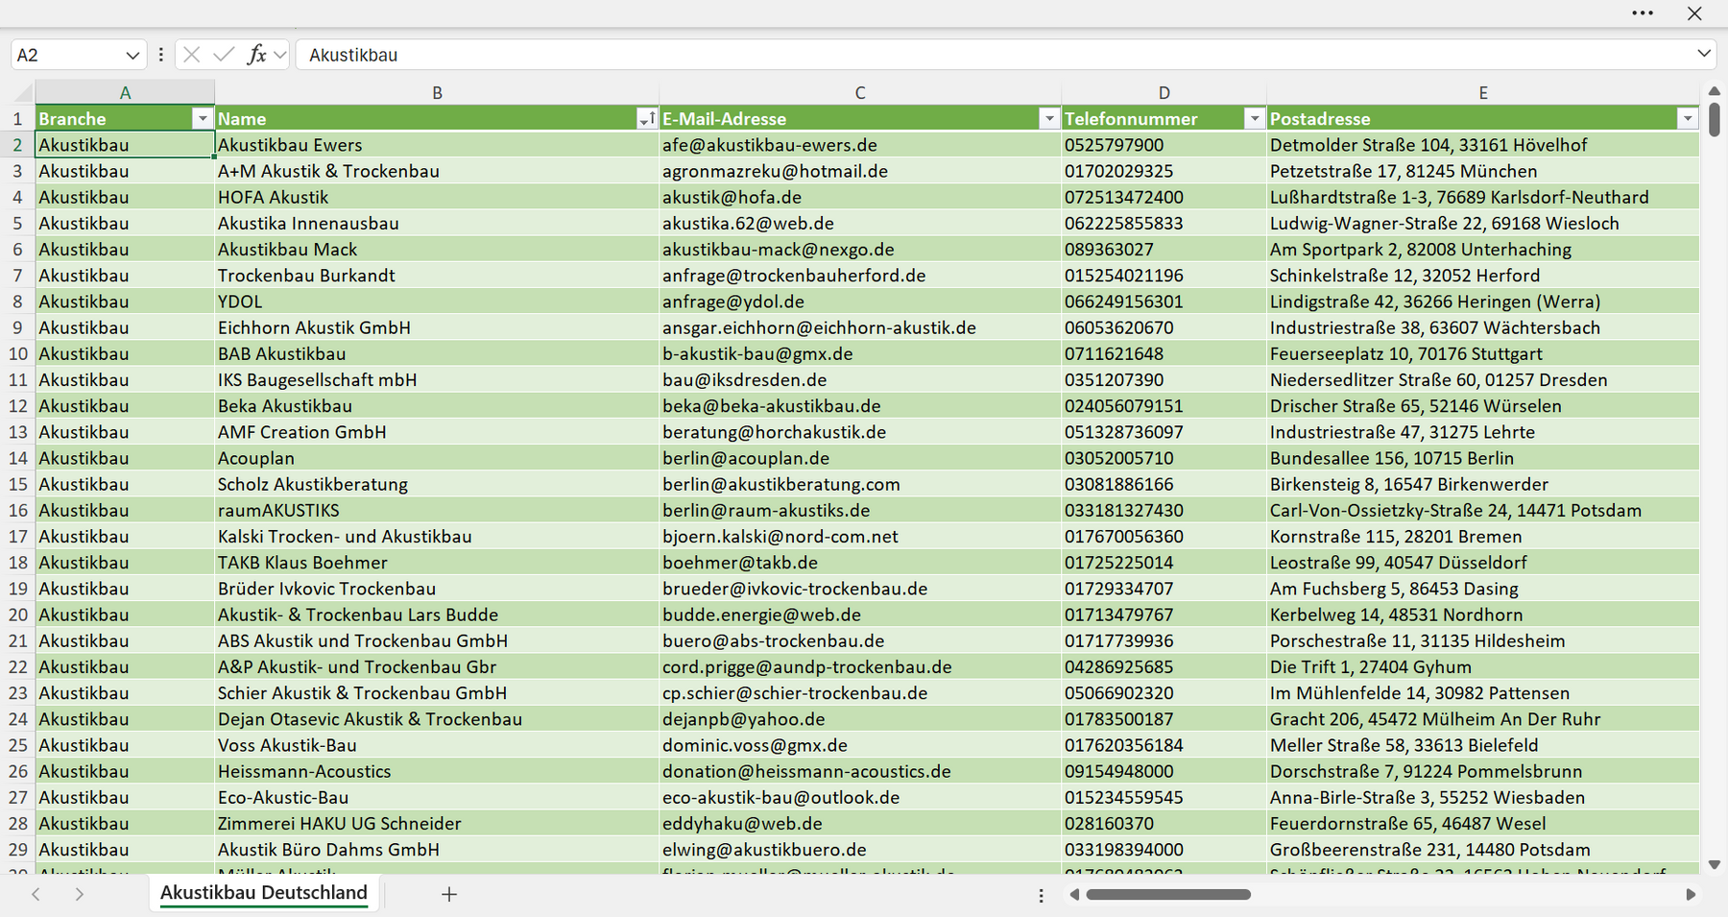The image size is (1728, 917).
Task: Select cell eddyhaku@web.de
Action: [x=860, y=823]
